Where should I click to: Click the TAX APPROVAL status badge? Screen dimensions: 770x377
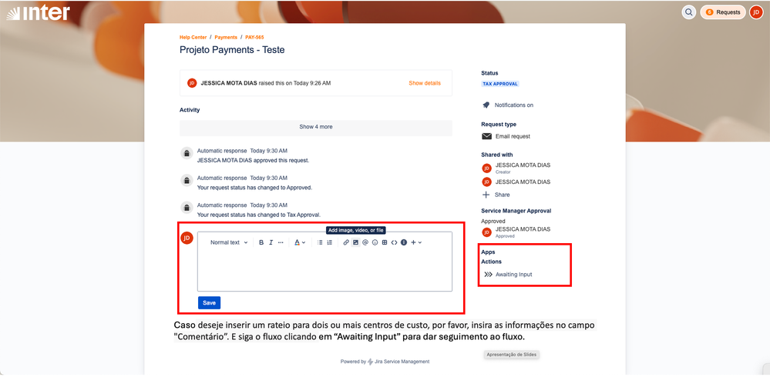click(500, 84)
